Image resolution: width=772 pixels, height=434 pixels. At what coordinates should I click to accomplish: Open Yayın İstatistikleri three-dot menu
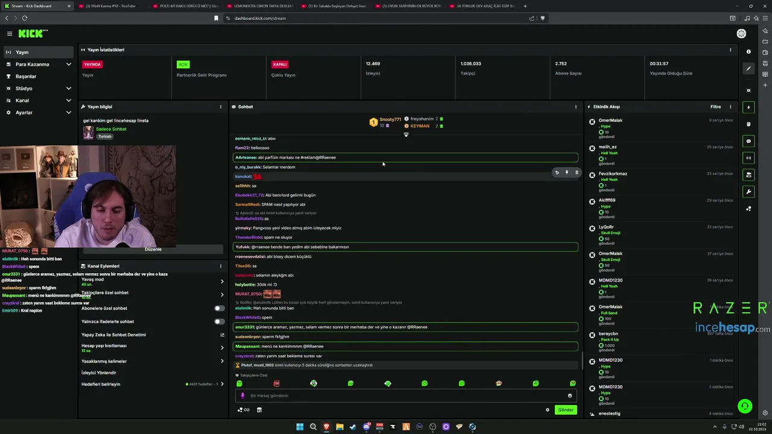(x=730, y=50)
